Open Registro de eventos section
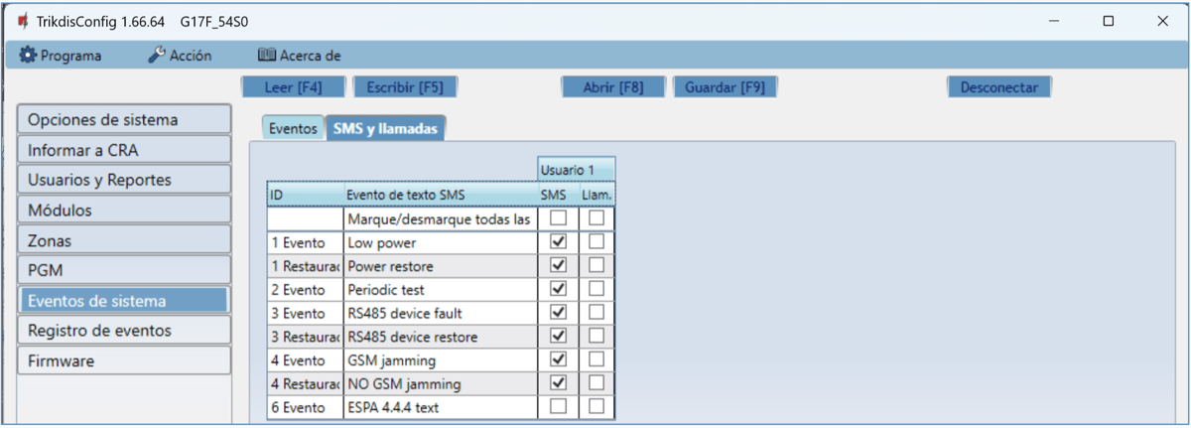The height and width of the screenshot is (428, 1191). tap(124, 331)
